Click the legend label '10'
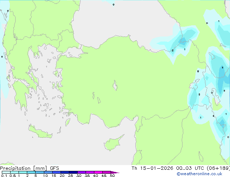 (45, 176)
